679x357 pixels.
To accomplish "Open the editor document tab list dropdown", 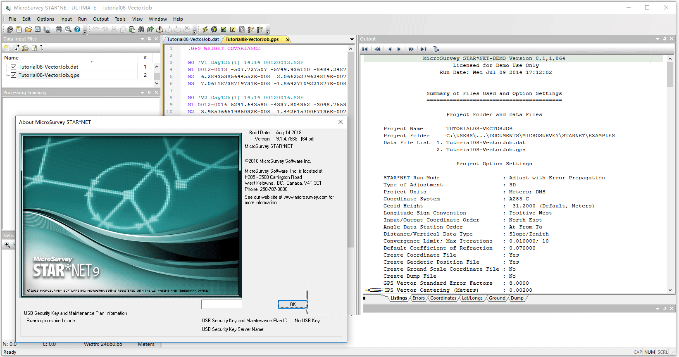I will [352, 40].
